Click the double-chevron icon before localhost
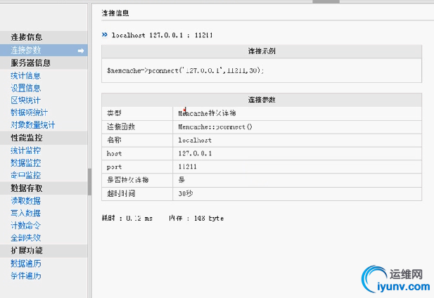This screenshot has height=298, width=434. (104, 35)
